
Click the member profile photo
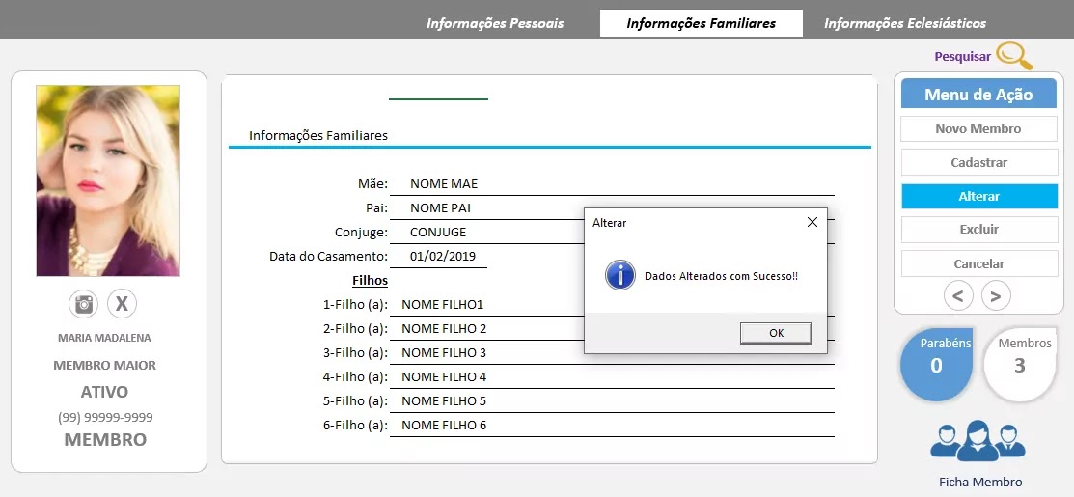(108, 180)
